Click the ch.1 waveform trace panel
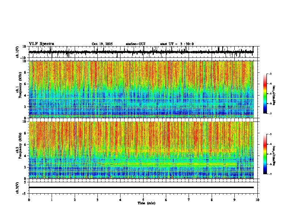 pos(143,52)
